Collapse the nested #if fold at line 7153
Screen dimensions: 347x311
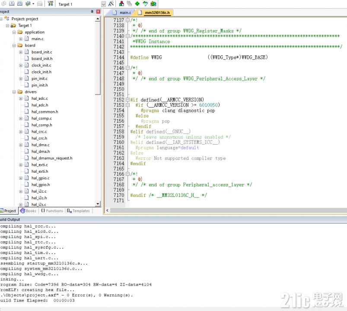click(x=127, y=105)
